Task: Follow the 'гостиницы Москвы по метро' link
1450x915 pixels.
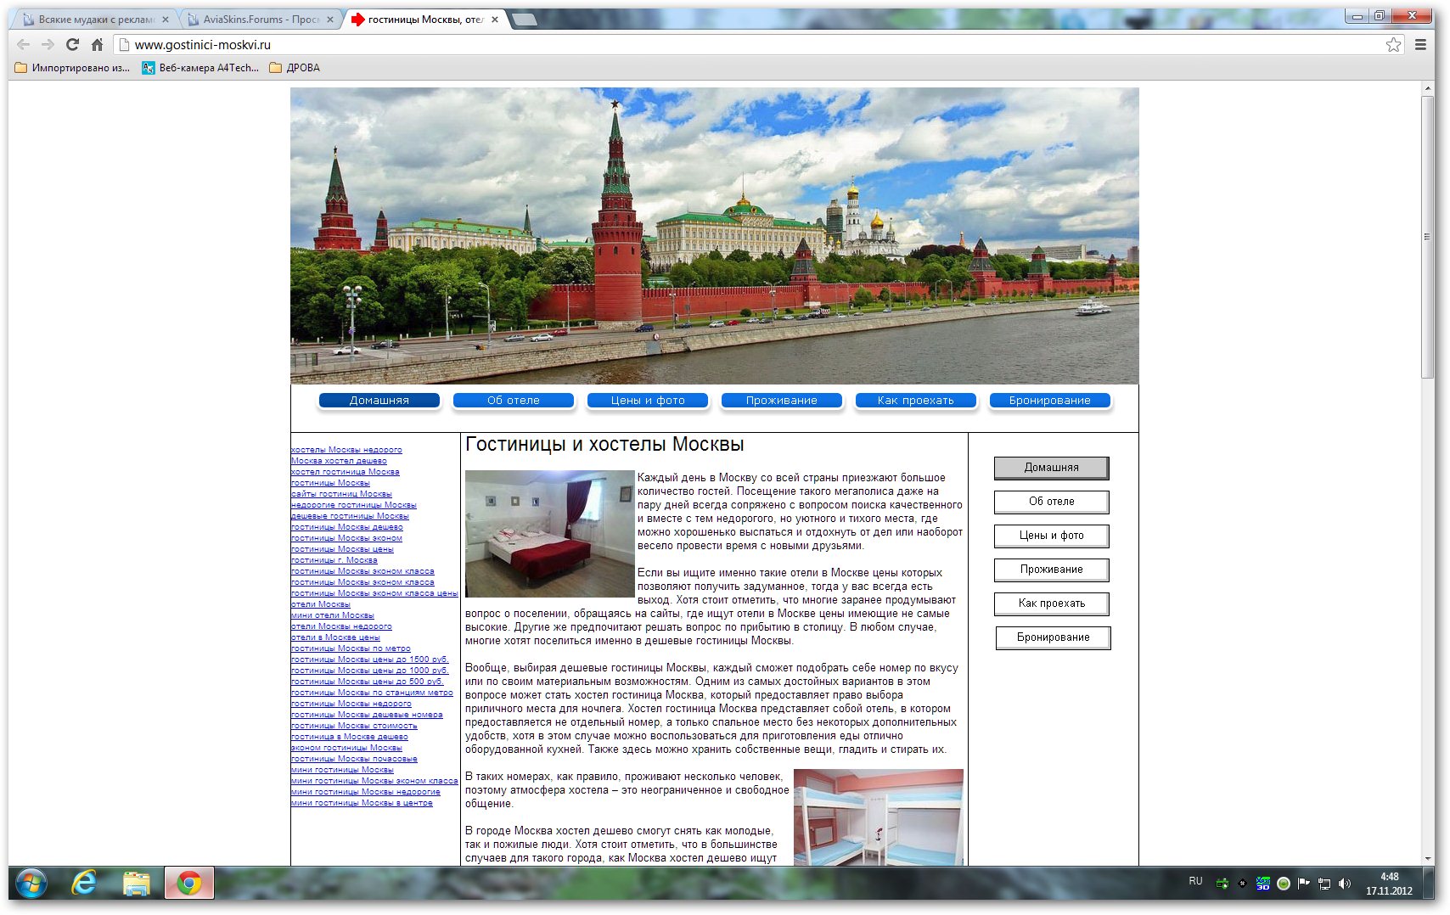Action: [x=351, y=648]
